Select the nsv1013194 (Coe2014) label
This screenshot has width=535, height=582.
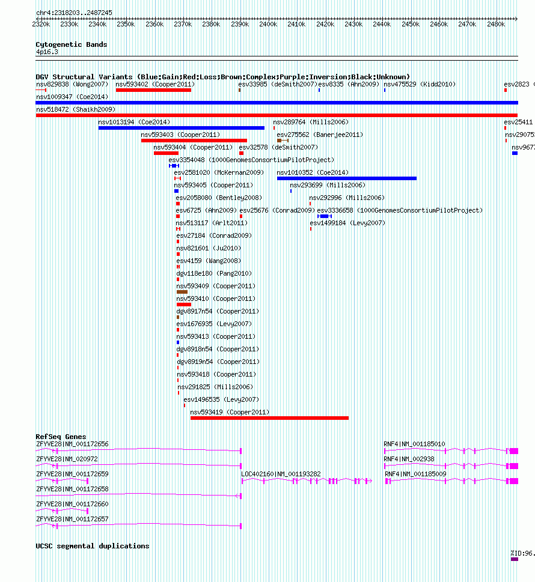pyautogui.click(x=134, y=122)
